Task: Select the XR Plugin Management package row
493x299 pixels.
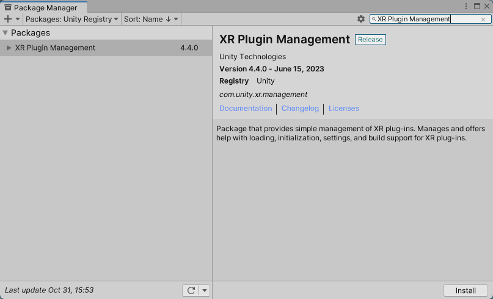Action: (106, 48)
